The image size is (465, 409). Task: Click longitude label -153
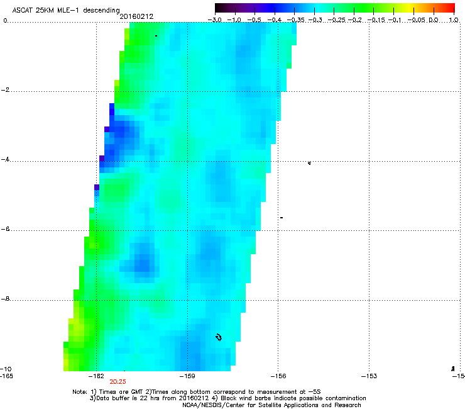369,376
